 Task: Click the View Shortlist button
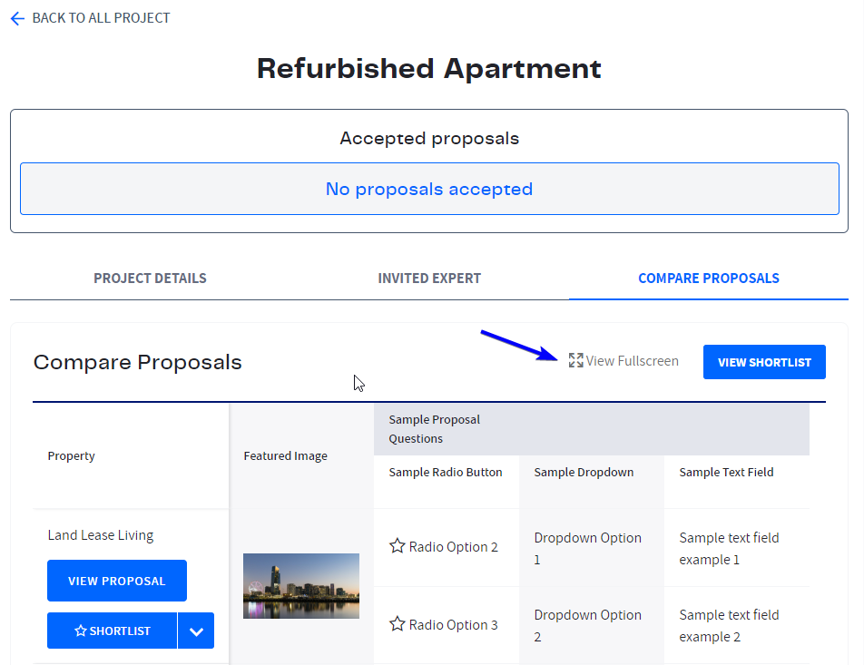pyautogui.click(x=764, y=362)
